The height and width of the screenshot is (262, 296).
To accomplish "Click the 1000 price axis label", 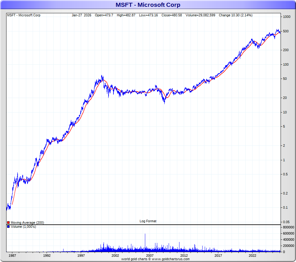I will point(287,17).
